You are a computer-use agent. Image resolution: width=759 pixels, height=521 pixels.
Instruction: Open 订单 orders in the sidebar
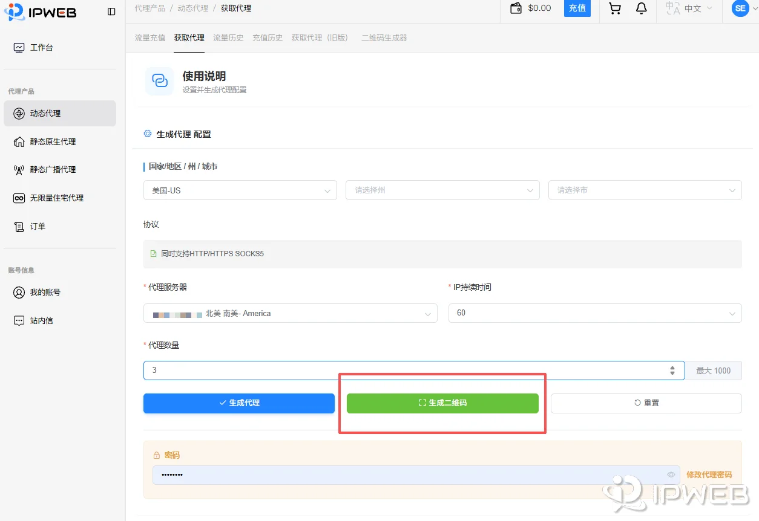coord(60,226)
